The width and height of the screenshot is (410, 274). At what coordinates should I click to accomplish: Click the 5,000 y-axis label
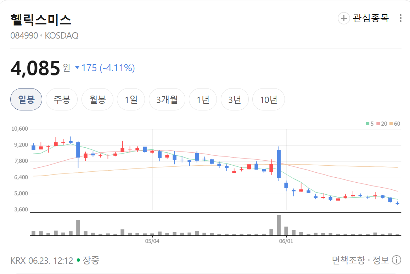tap(21, 194)
